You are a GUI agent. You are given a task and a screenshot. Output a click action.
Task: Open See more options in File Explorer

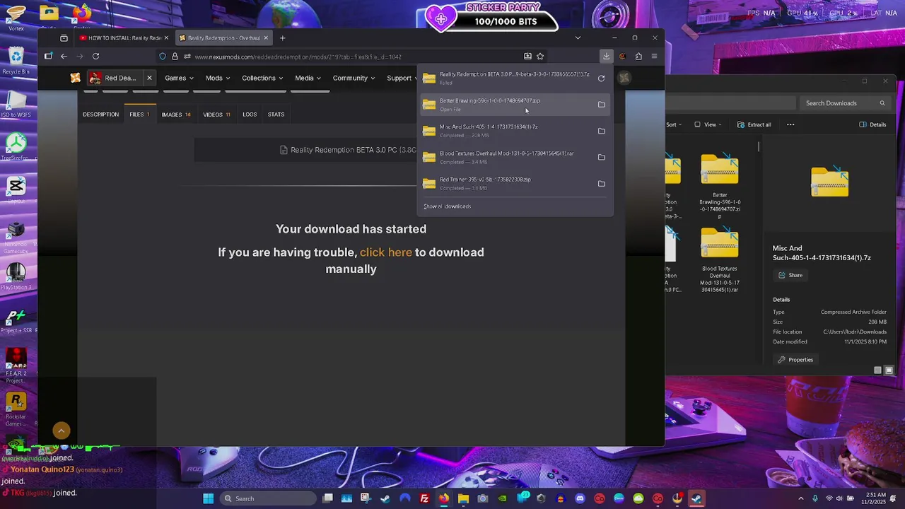pos(790,124)
